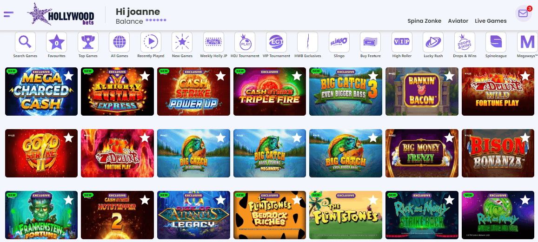
Task: Launch Flintstones Bedrock Riches game
Action: (270, 215)
